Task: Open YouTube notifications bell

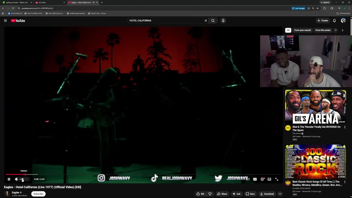Action: 334,21
